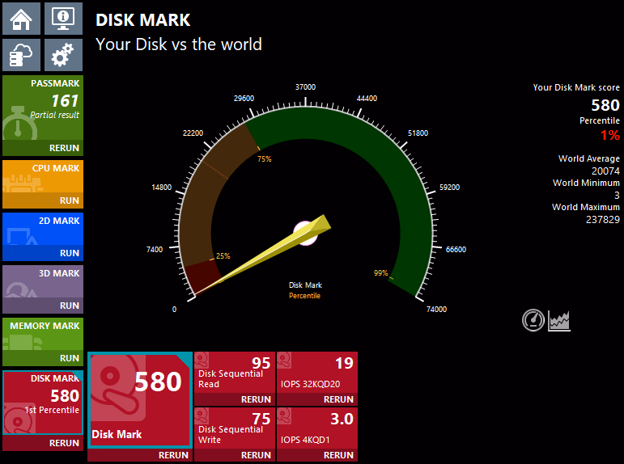Switch to the distribution chart icon

point(559,320)
